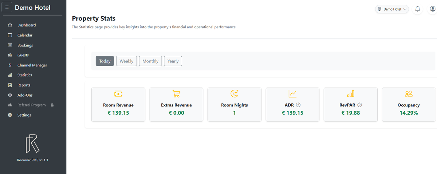Click the Demo Hotel sidebar title
437x174 pixels.
pyautogui.click(x=33, y=8)
